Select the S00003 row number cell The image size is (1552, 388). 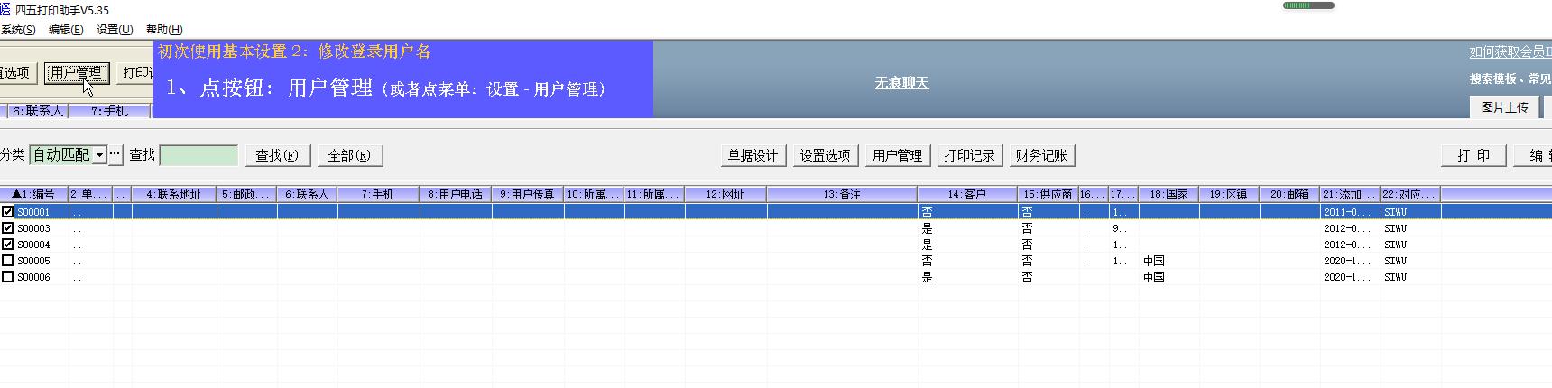click(x=34, y=228)
